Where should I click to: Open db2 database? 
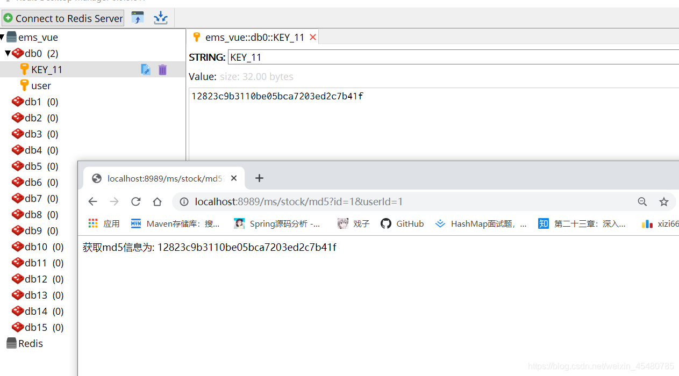point(35,118)
